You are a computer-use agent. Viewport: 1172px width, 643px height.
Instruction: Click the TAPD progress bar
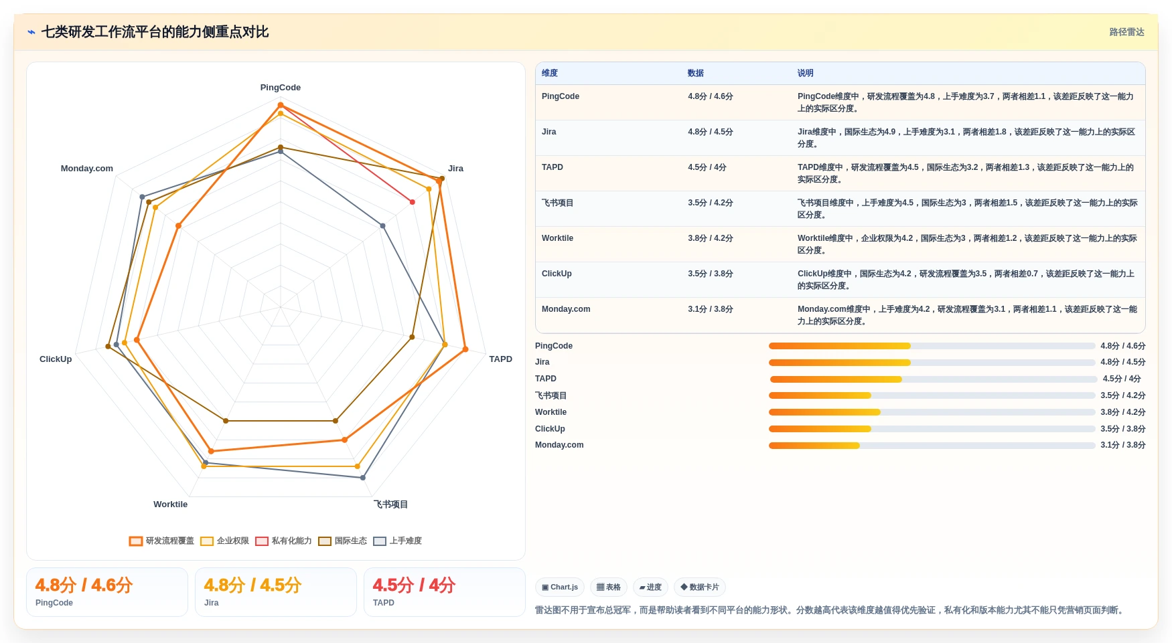[x=933, y=379]
